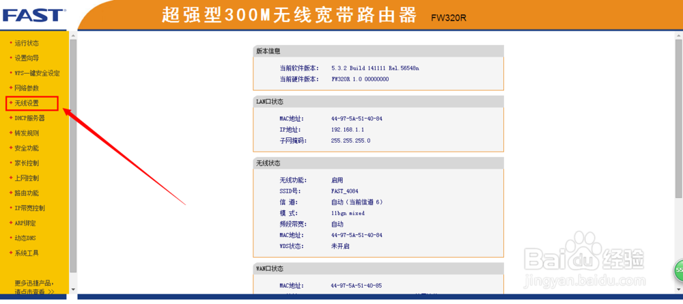Select WPS一键安全设定 in sidebar
683x304 pixels.
(37, 73)
